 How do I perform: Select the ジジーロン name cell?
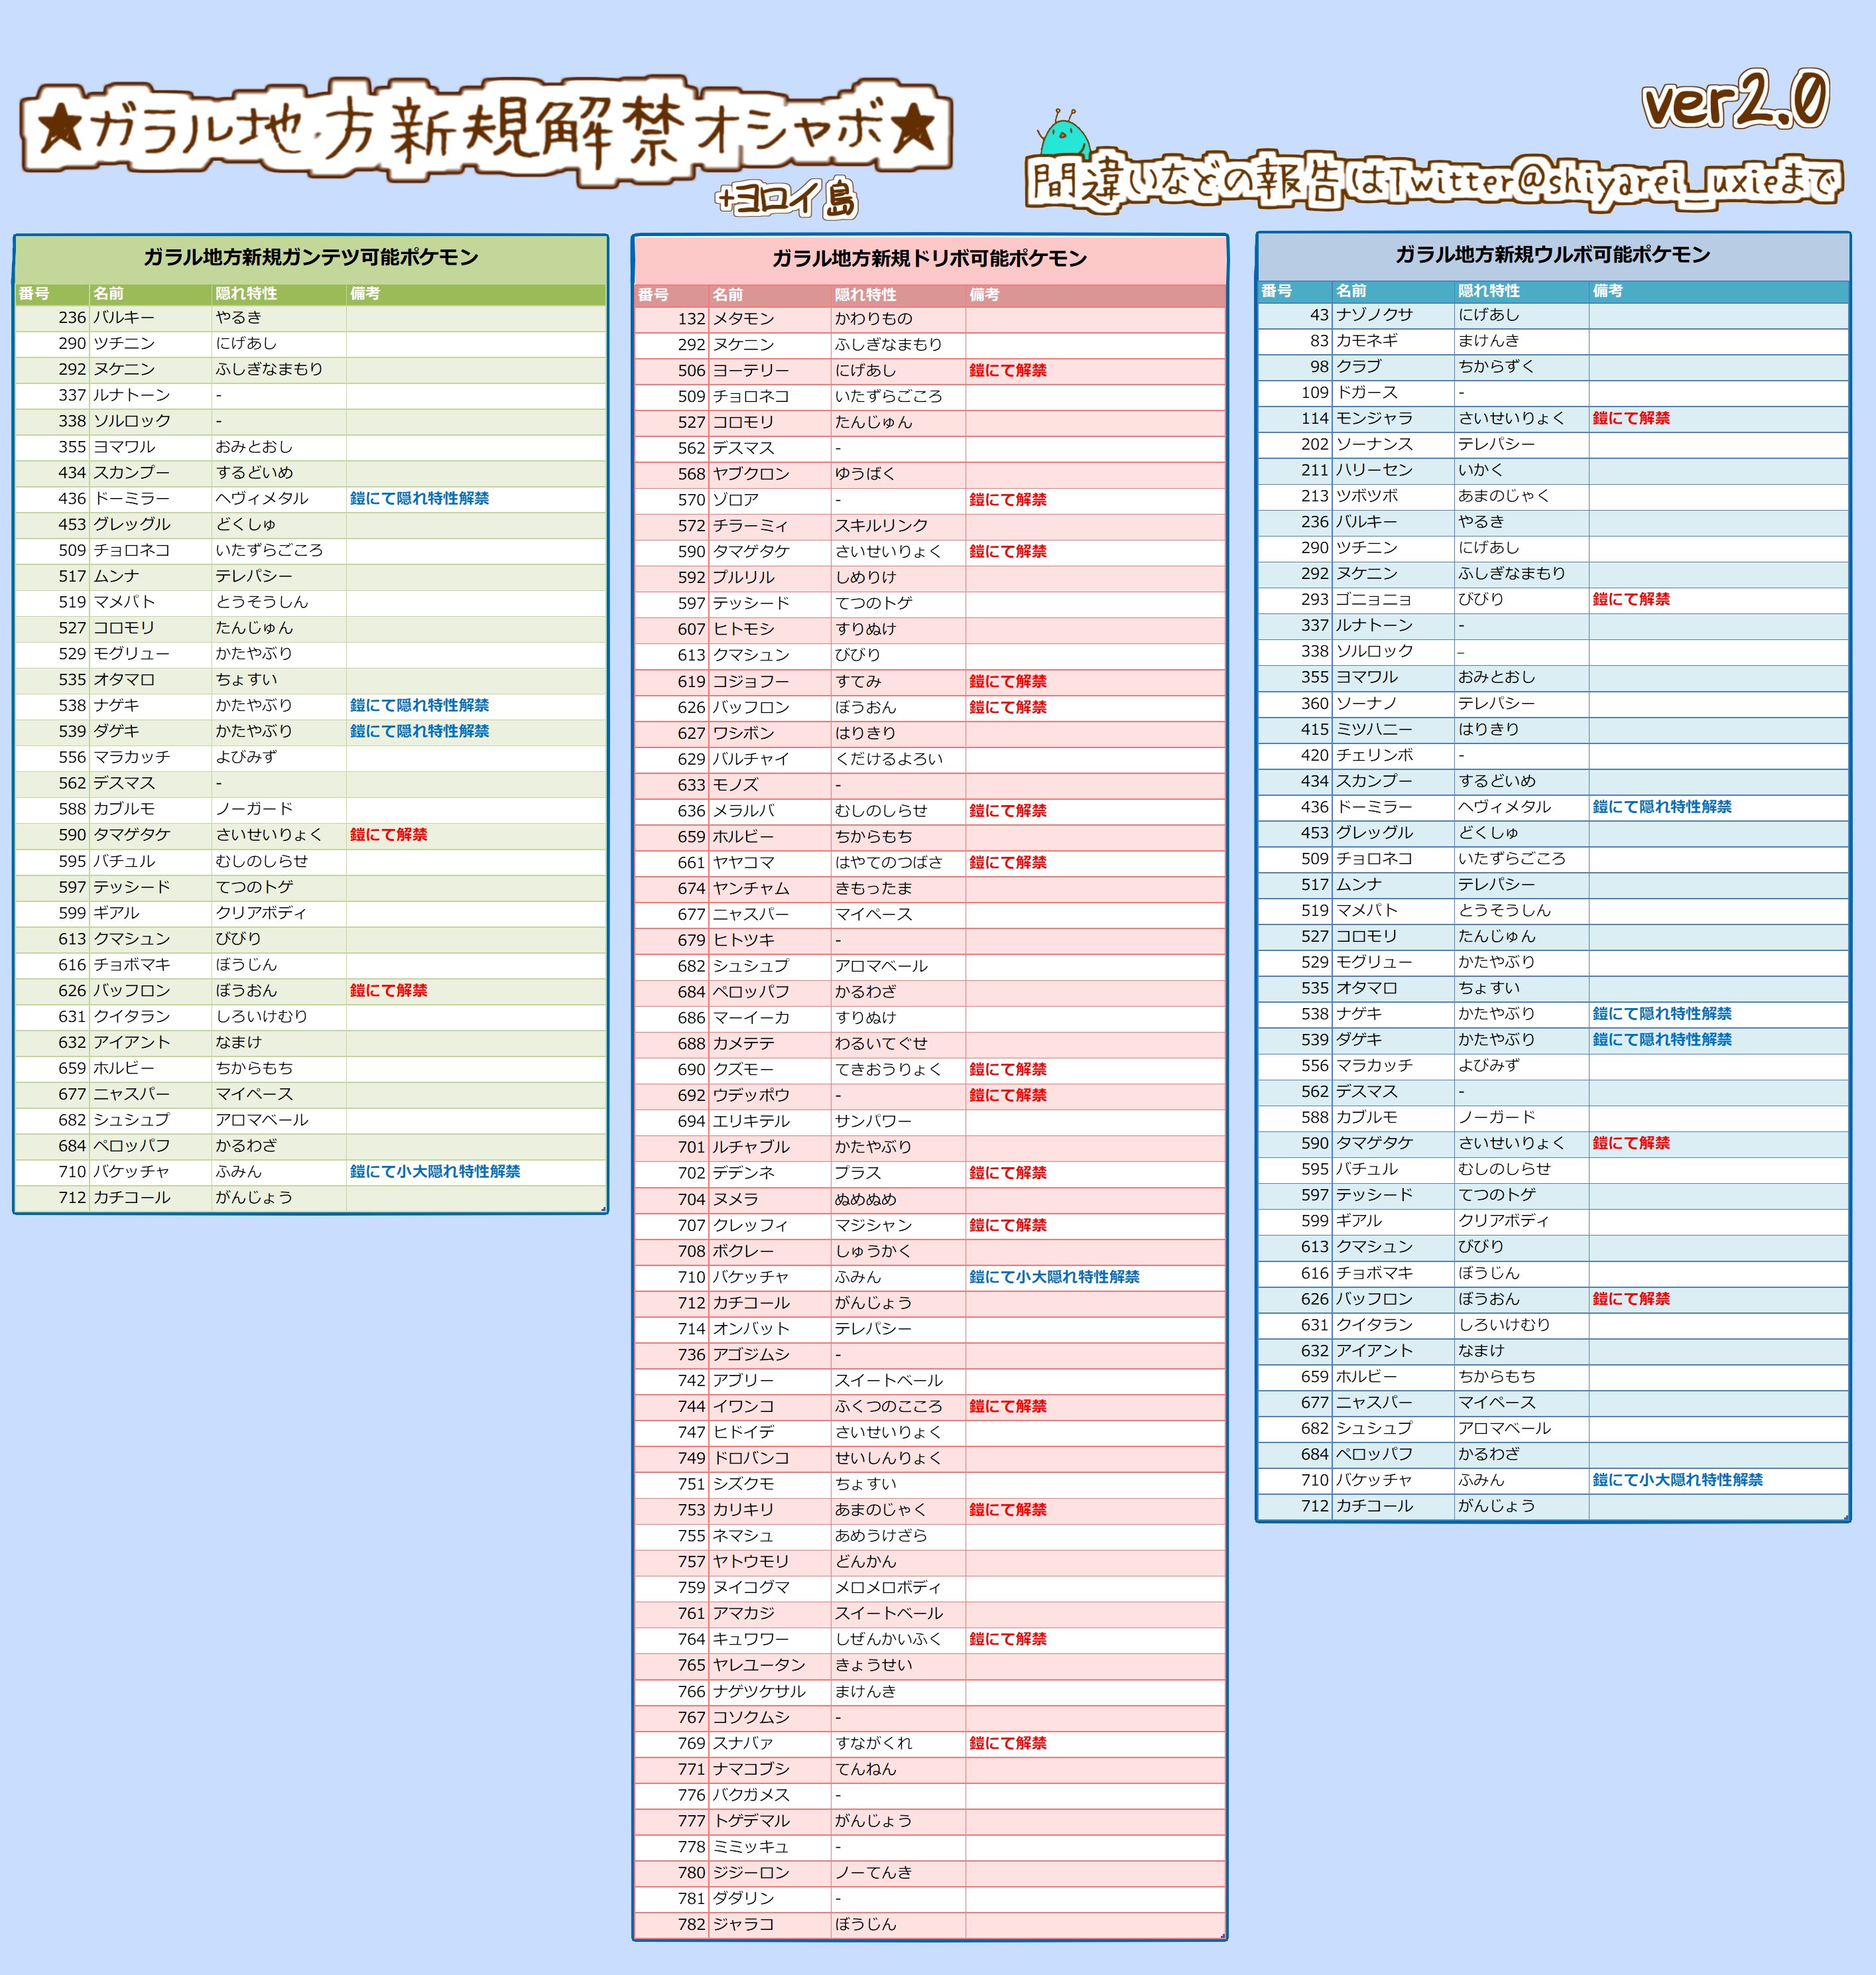pos(751,1873)
